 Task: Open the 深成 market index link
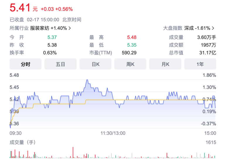point(189,28)
